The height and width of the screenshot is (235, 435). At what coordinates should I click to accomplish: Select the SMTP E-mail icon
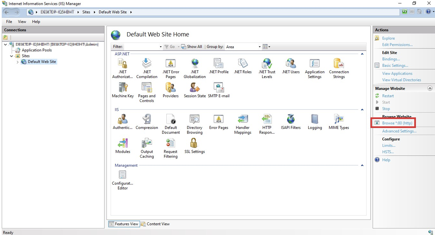click(219, 90)
